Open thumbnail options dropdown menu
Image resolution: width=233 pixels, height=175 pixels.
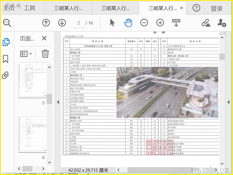tap(26, 54)
